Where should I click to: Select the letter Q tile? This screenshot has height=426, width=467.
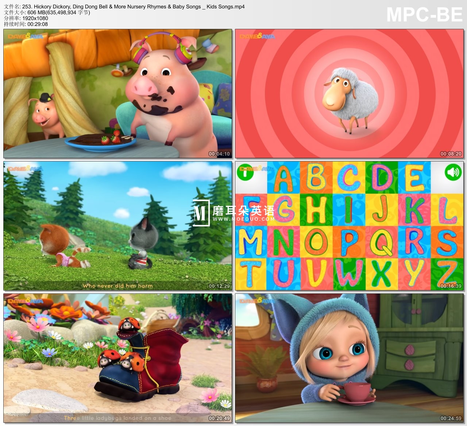click(x=381, y=242)
